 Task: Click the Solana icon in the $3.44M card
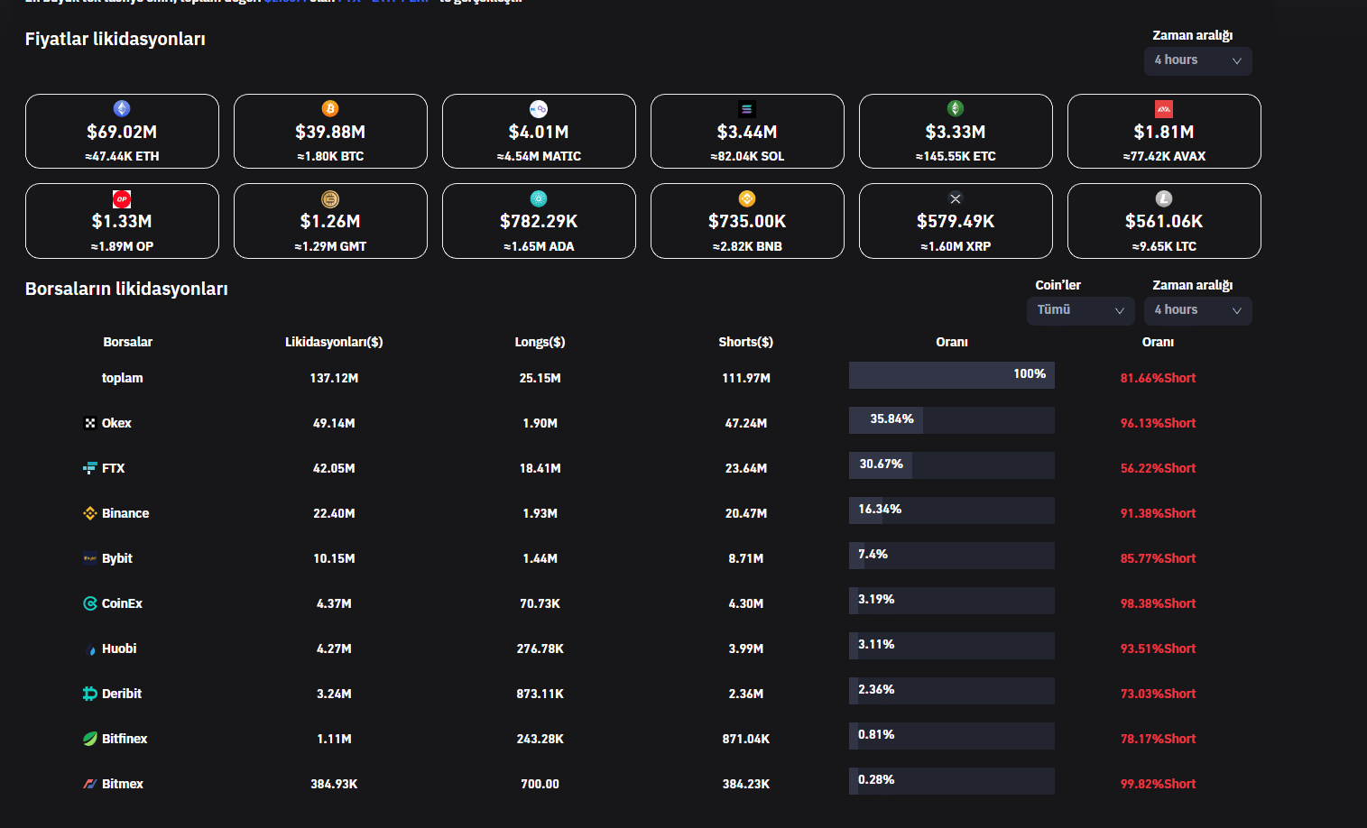pos(747,108)
